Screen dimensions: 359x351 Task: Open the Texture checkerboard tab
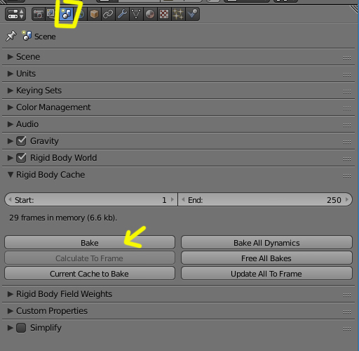164,14
